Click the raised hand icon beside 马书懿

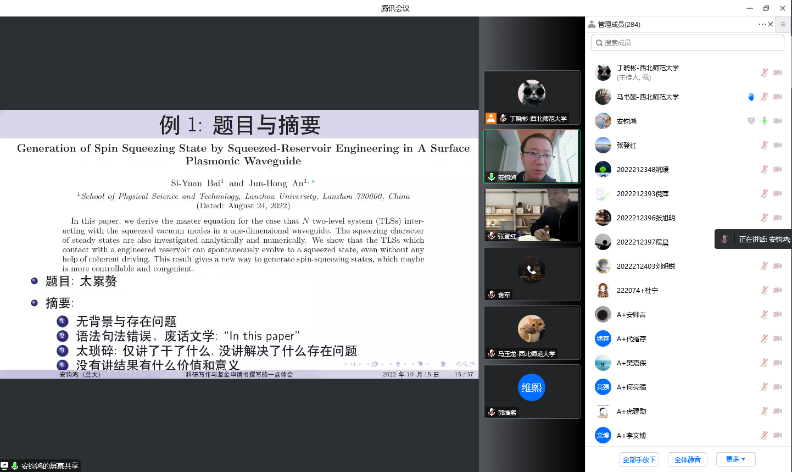coord(751,97)
